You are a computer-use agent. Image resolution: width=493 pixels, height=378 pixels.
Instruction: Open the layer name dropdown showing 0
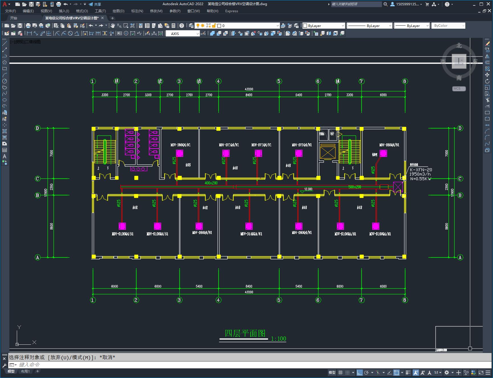pyautogui.click(x=237, y=26)
